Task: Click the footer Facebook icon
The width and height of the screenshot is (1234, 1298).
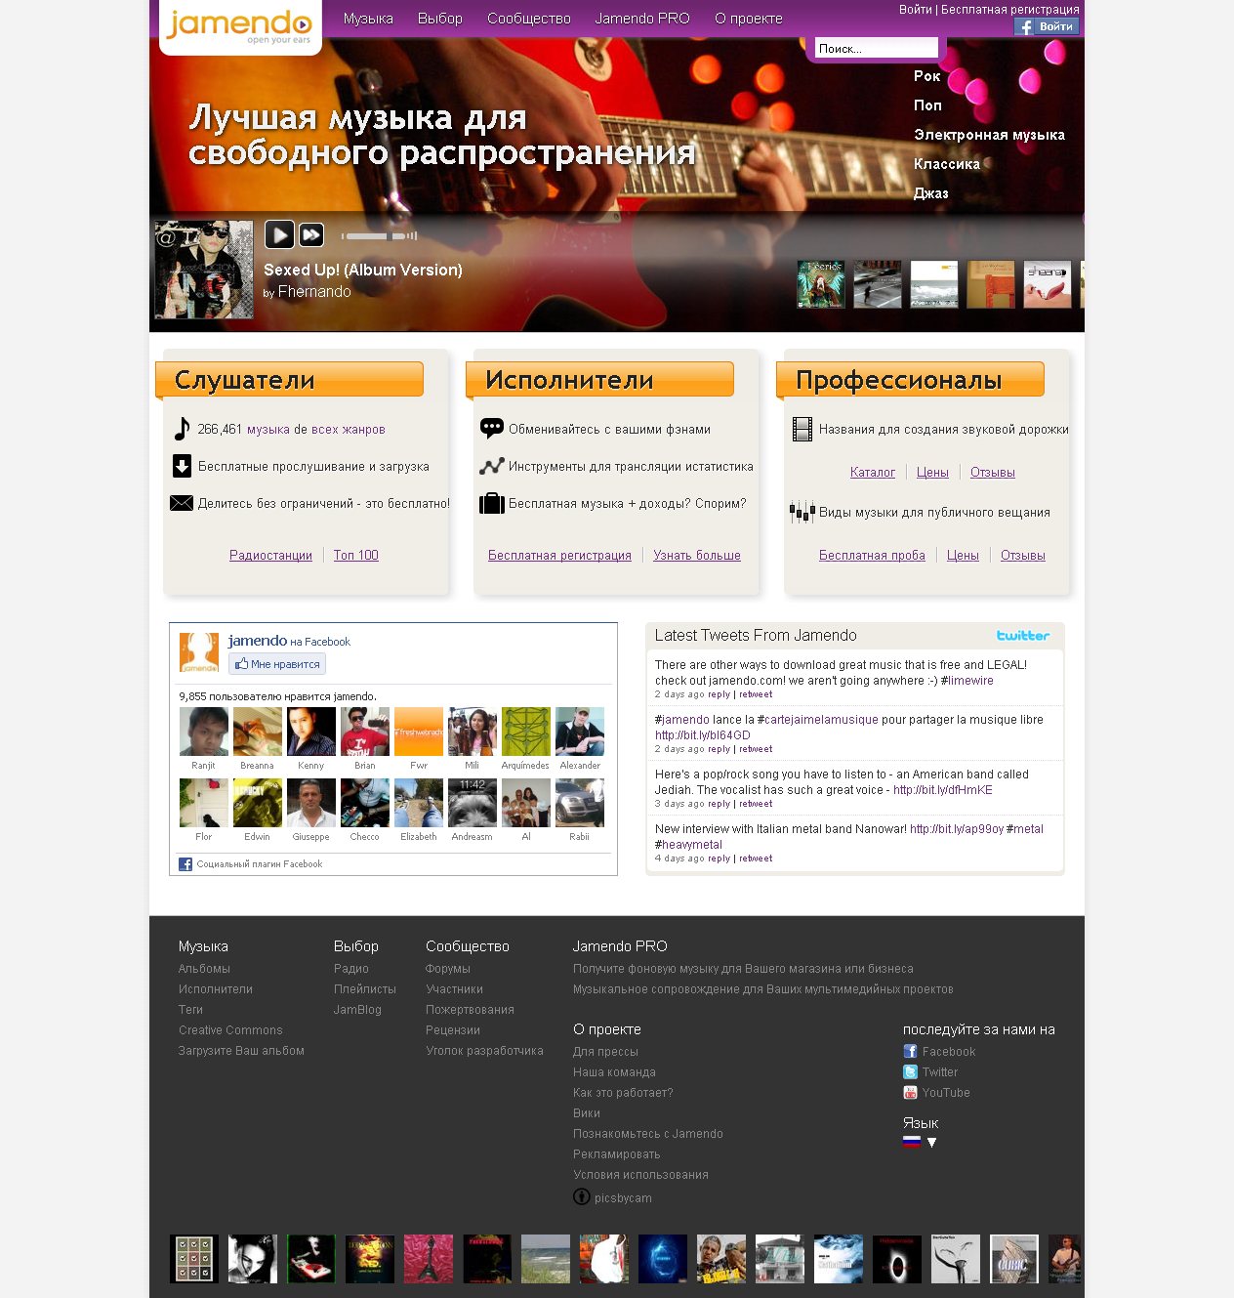Action: (x=910, y=1052)
